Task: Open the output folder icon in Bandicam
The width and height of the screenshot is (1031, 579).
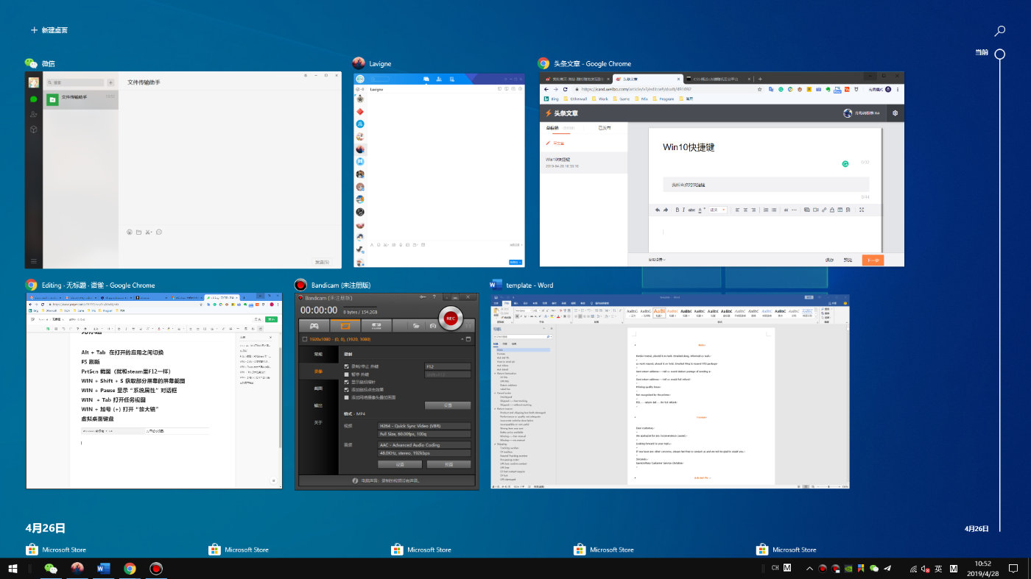Action: pos(416,326)
